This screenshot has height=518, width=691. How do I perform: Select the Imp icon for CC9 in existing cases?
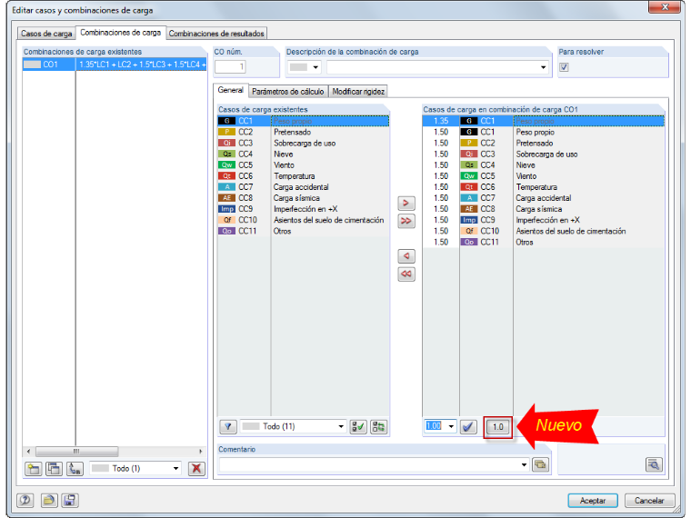[226, 209]
